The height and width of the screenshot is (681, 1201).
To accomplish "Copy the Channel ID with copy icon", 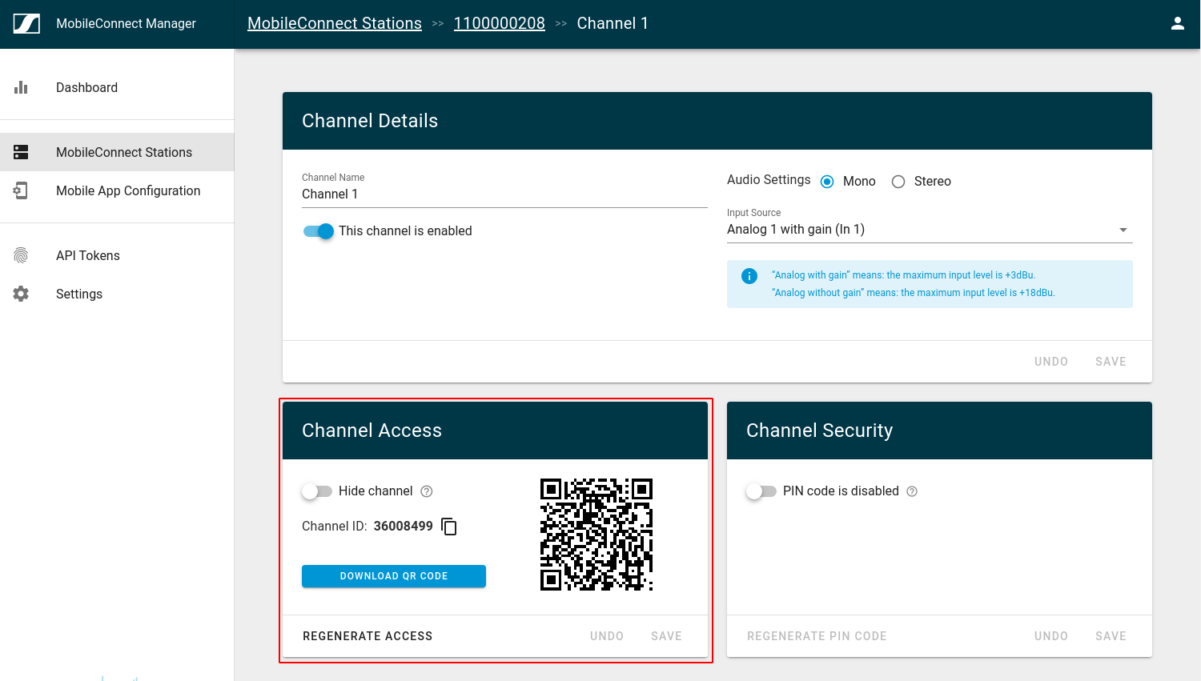I will point(449,527).
